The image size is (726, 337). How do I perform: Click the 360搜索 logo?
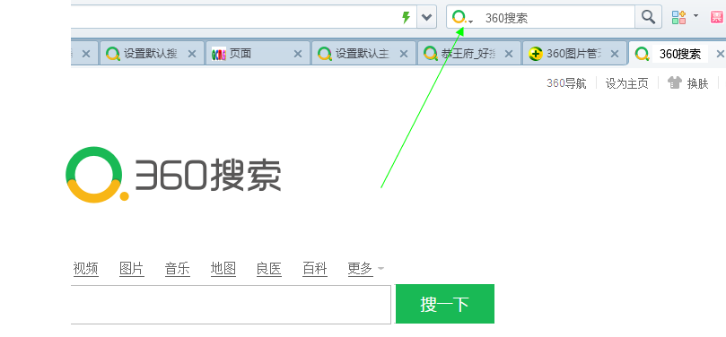pos(173,175)
